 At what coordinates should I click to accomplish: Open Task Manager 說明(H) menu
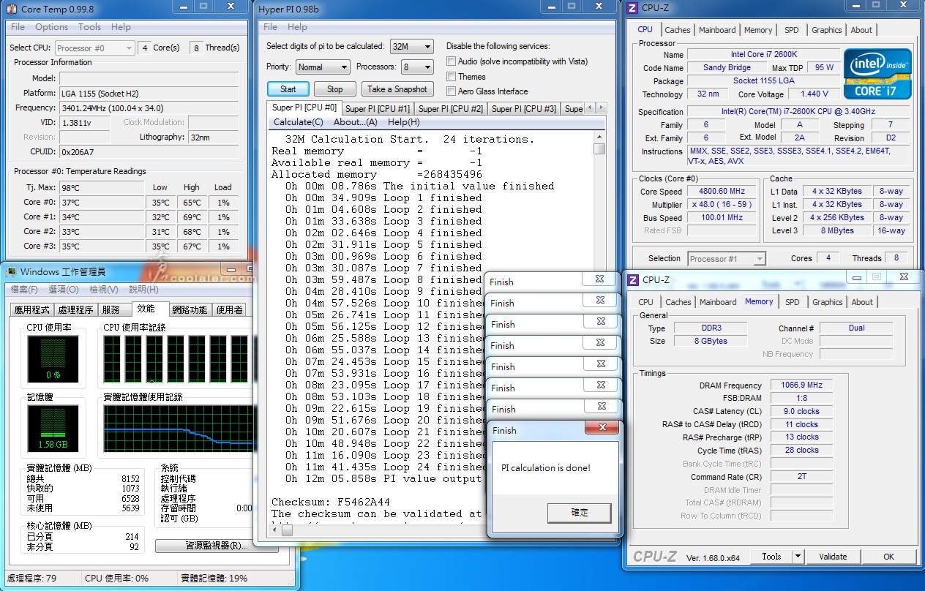pyautogui.click(x=143, y=290)
